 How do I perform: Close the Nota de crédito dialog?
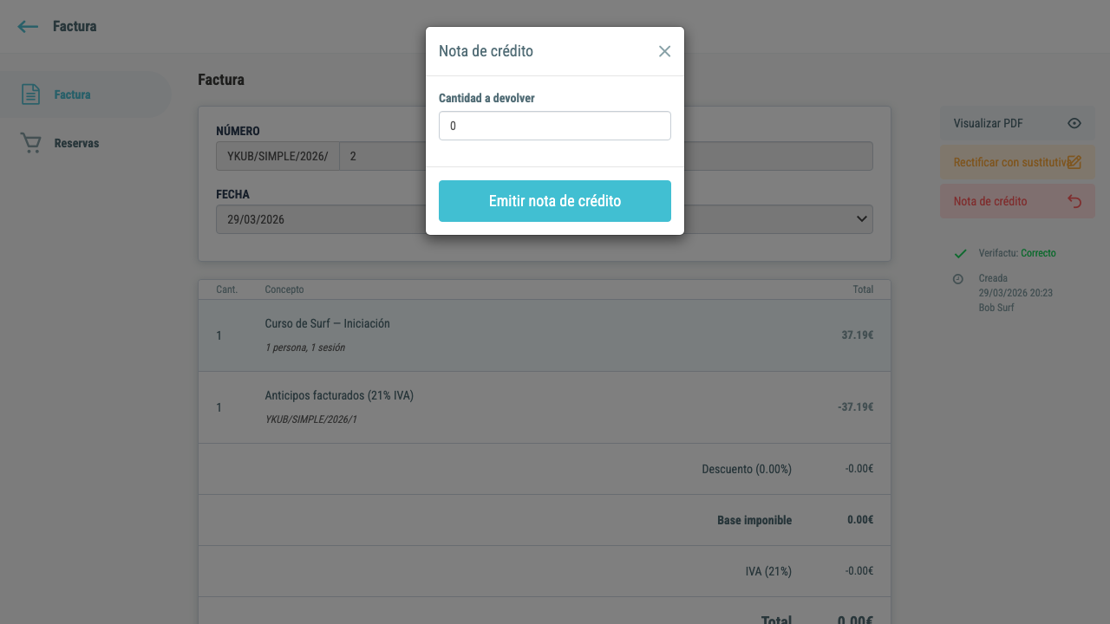click(664, 51)
